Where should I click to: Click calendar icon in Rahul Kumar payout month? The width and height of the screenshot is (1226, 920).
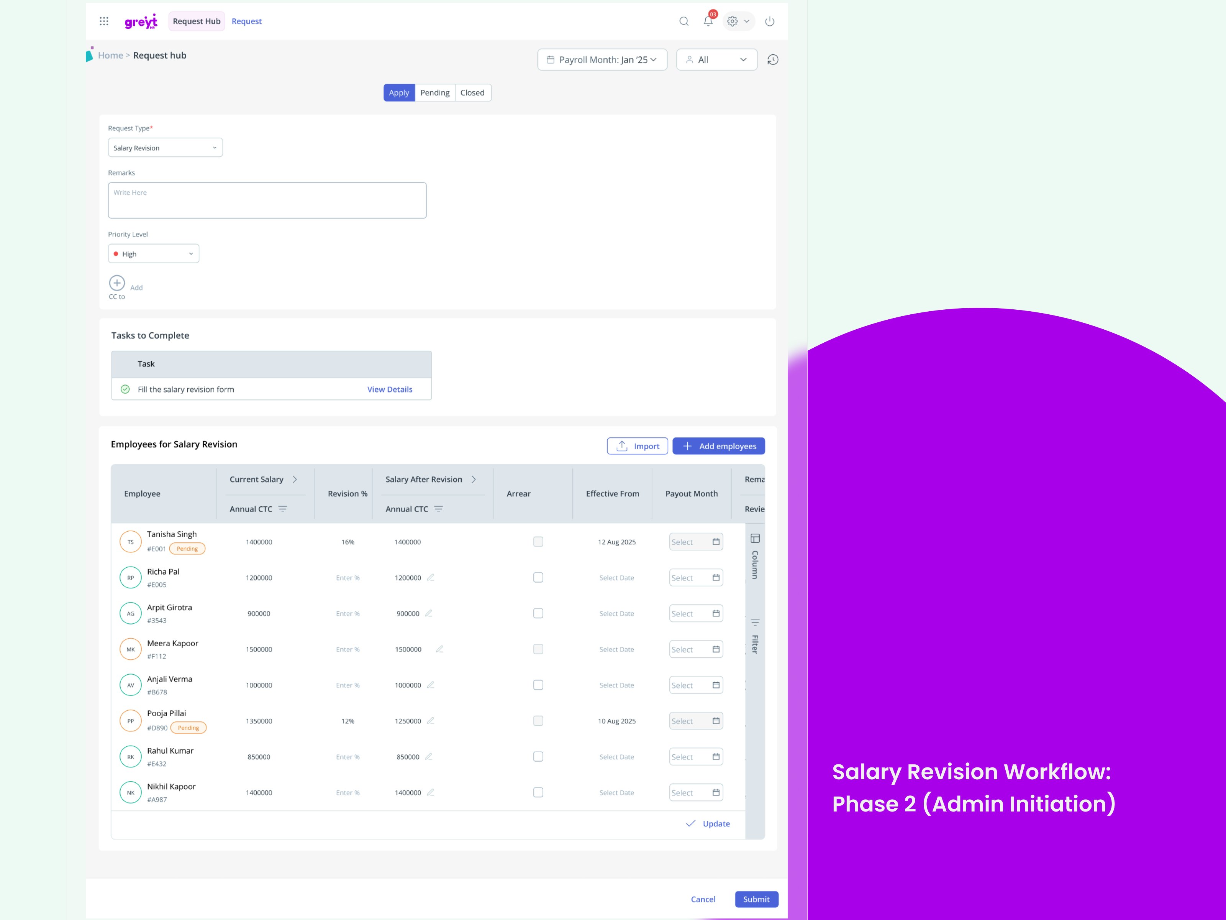(716, 756)
